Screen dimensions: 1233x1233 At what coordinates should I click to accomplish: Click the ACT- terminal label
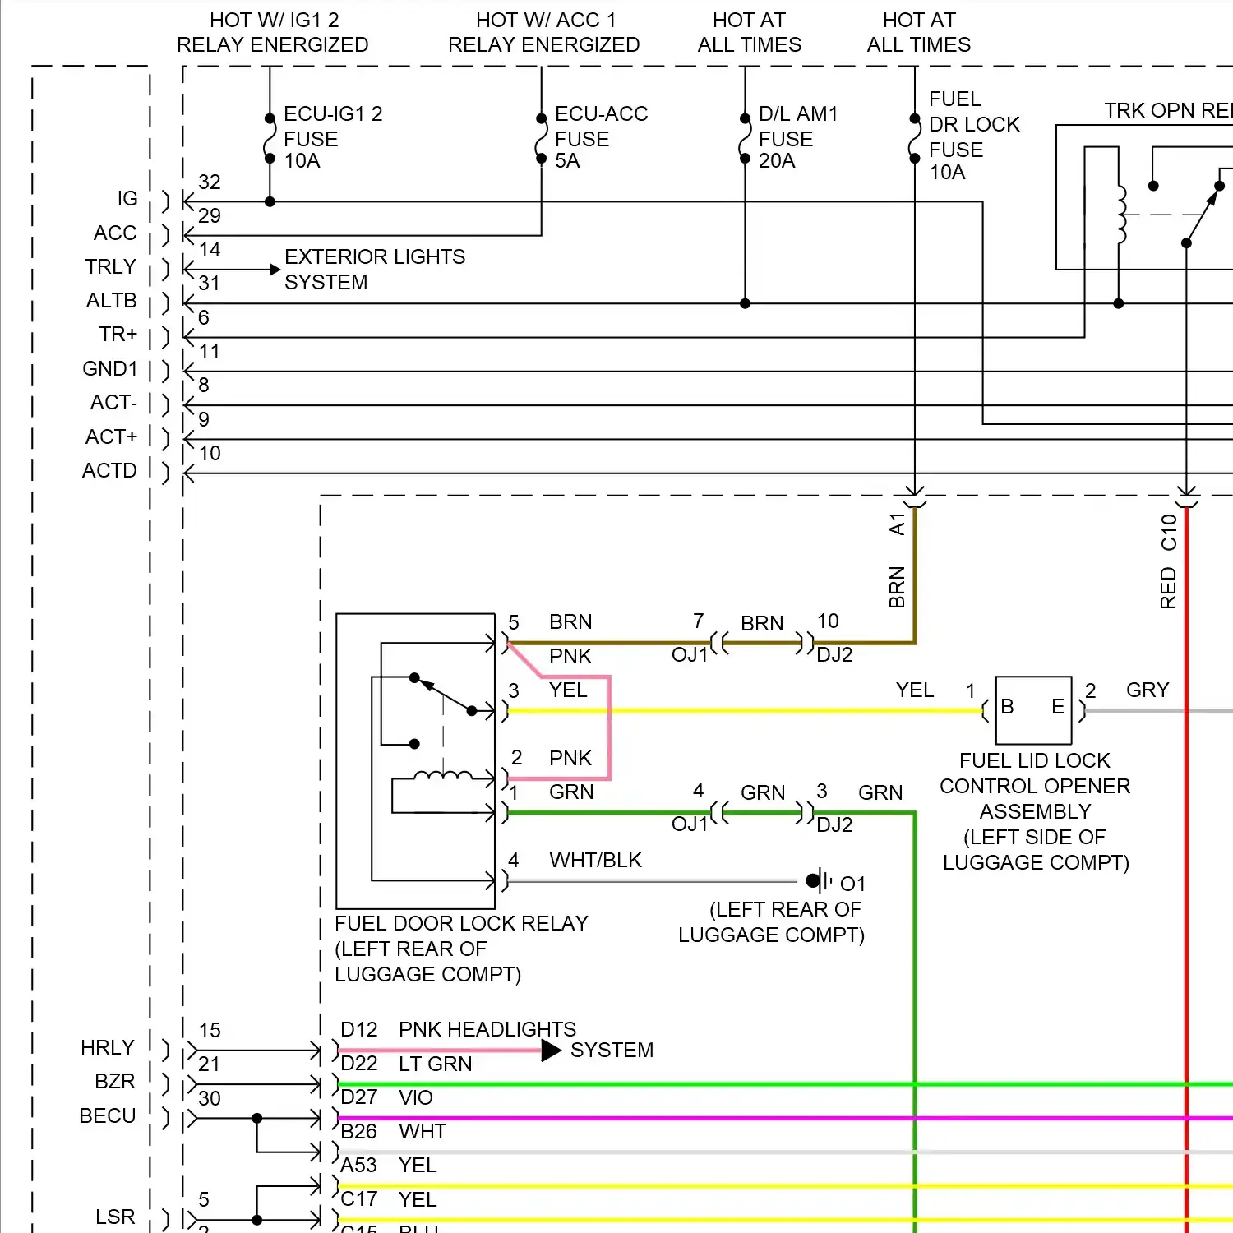(x=113, y=403)
